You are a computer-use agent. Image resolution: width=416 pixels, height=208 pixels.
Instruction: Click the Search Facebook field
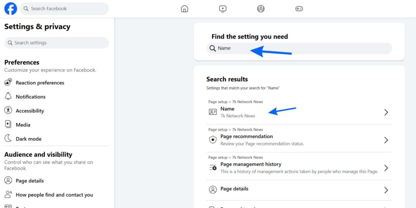click(x=64, y=9)
